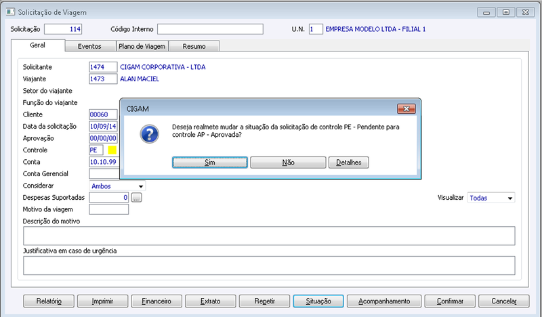Open Detalhes in the CIGAM dialog
Screen dimensions: 542x317
click(348, 163)
